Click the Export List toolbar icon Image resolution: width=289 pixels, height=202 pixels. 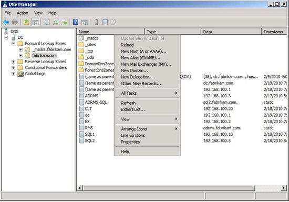64,22
